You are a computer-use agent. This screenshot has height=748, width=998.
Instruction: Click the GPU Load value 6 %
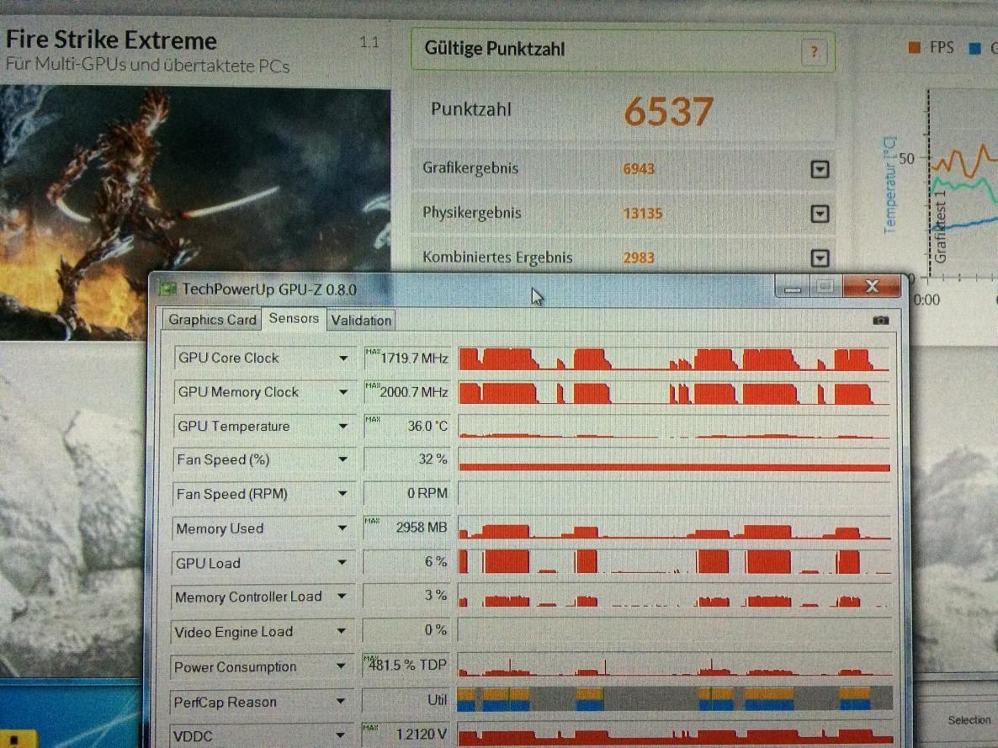(x=406, y=561)
